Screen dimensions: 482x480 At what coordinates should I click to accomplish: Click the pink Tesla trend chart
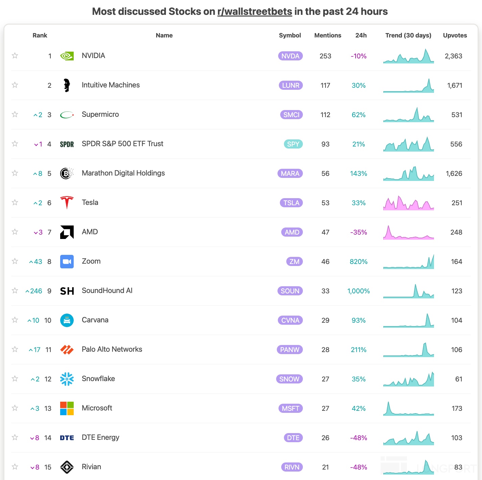408,203
